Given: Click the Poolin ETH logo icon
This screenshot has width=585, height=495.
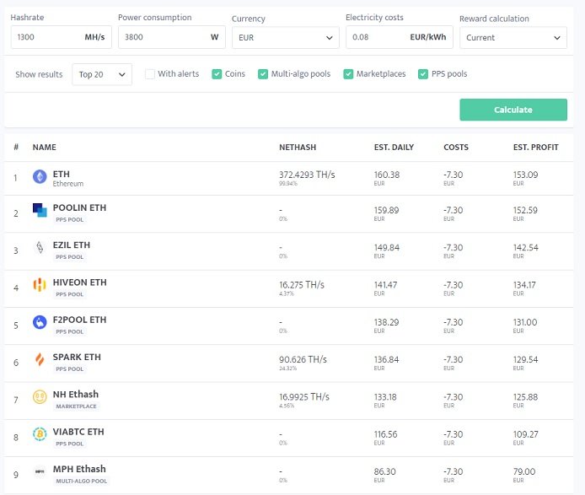Looking at the screenshot, I should [40, 210].
